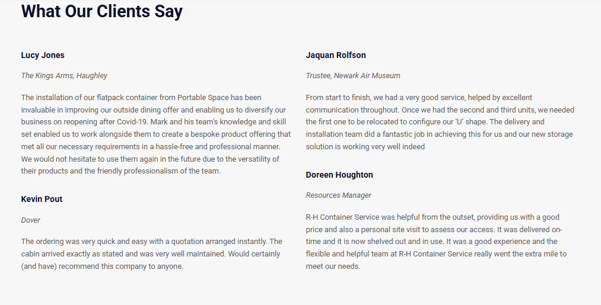The image size is (601, 305).
Task: Click "meet our needs." closing line
Action: [333, 267]
